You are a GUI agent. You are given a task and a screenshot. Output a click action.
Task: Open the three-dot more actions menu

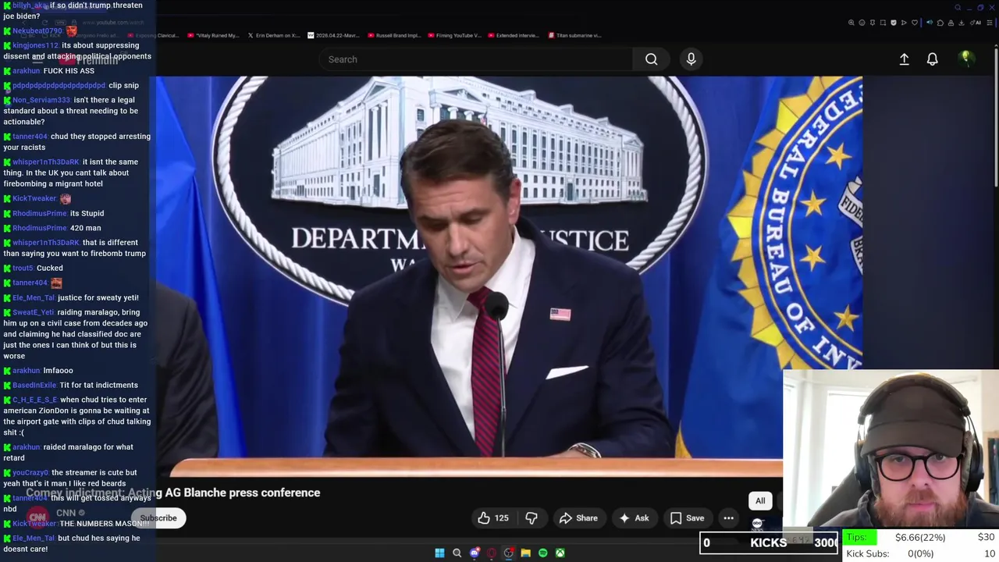coord(728,518)
